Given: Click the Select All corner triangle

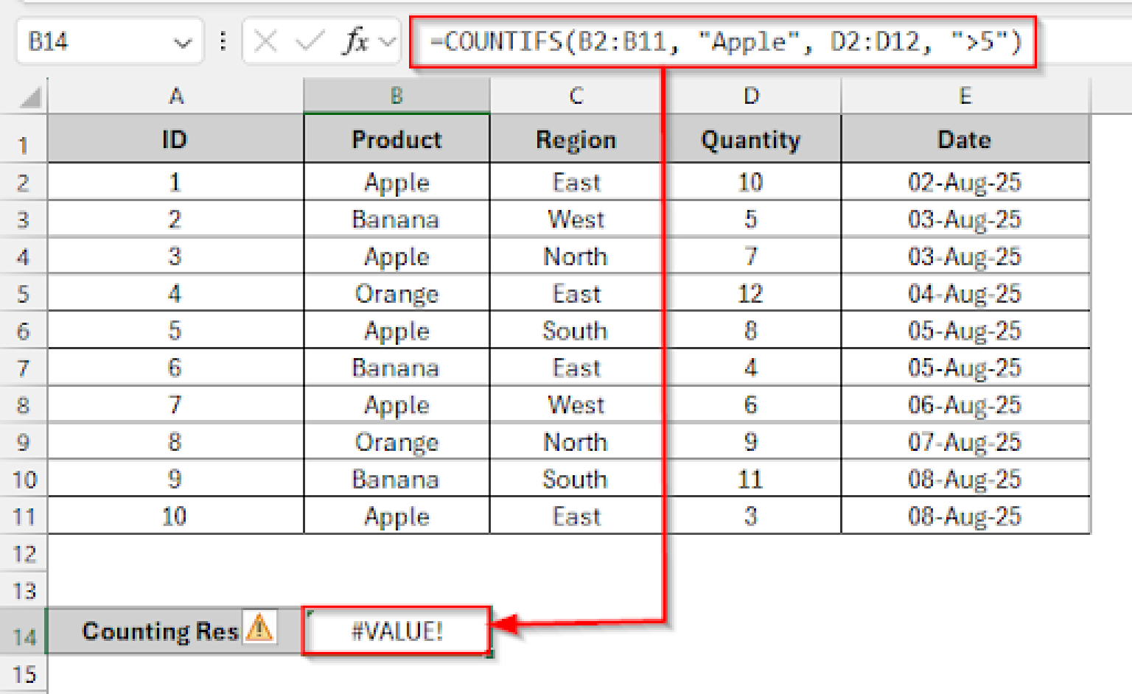Looking at the screenshot, I should point(30,97).
